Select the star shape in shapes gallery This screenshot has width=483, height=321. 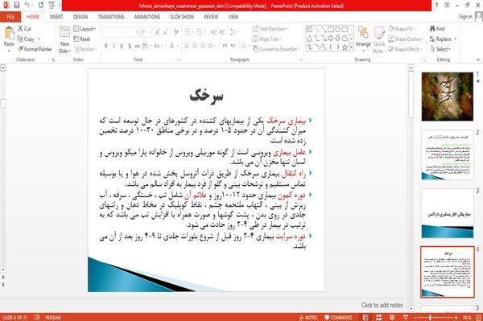point(345,47)
